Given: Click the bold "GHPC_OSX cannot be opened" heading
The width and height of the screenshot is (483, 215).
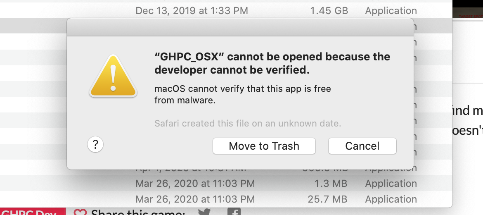Looking at the screenshot, I should click(x=272, y=63).
